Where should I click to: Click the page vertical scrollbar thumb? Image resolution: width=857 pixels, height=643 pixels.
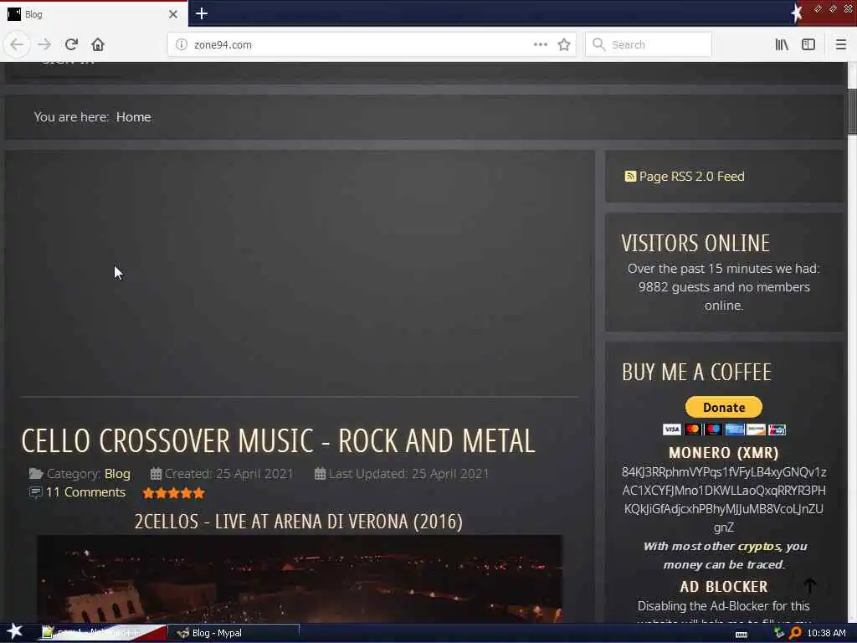pos(852,111)
